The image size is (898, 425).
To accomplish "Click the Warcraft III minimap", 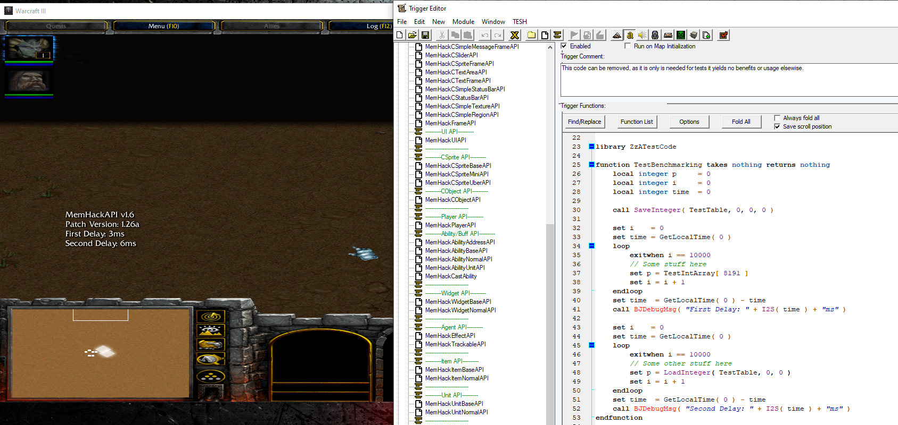I will click(101, 353).
